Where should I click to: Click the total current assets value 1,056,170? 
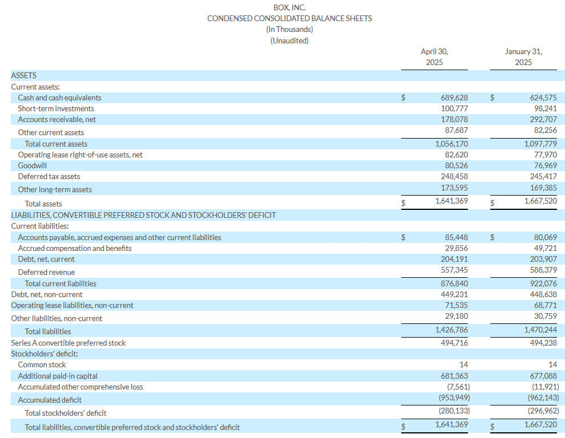click(x=451, y=144)
